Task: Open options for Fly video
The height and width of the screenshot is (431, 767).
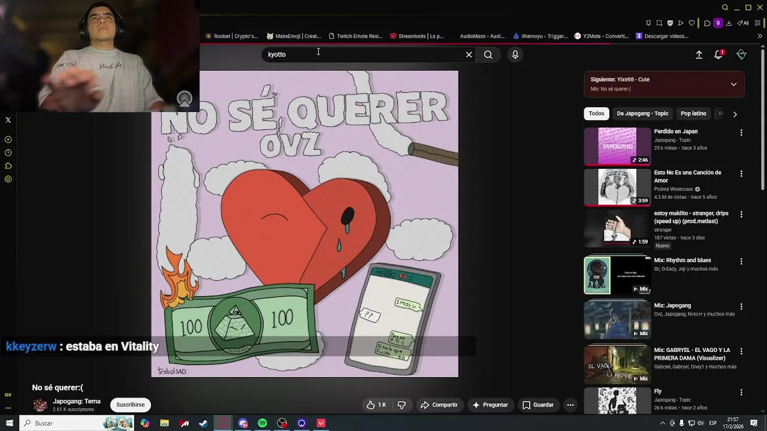Action: coord(741,393)
